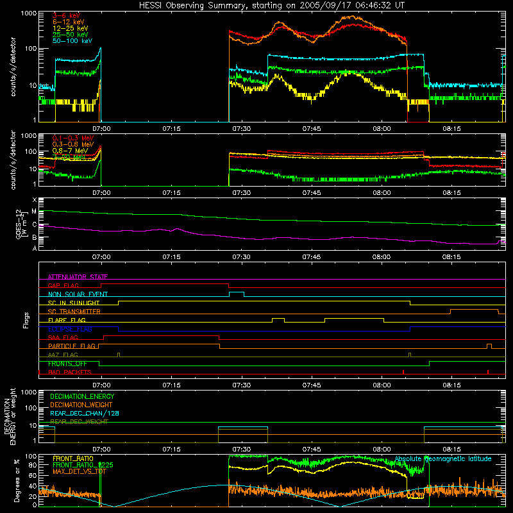The image size is (513, 513).
Task: Click the 25-50 keV legend label
Action: coord(71,35)
